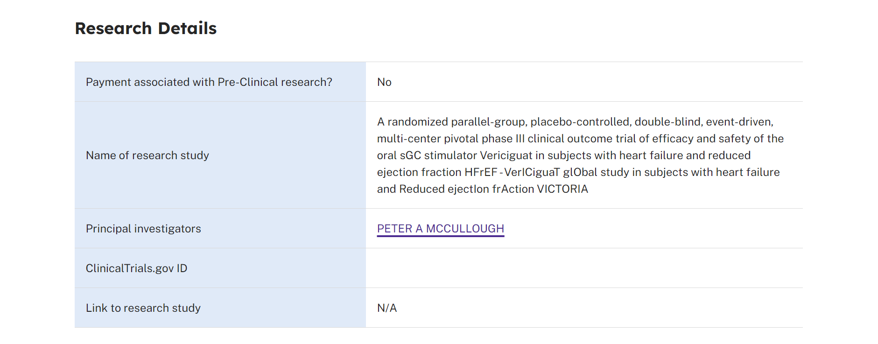Click the empty ClinicalTrials.gov ID value cell
Image resolution: width=878 pixels, height=344 pixels.
[584, 268]
